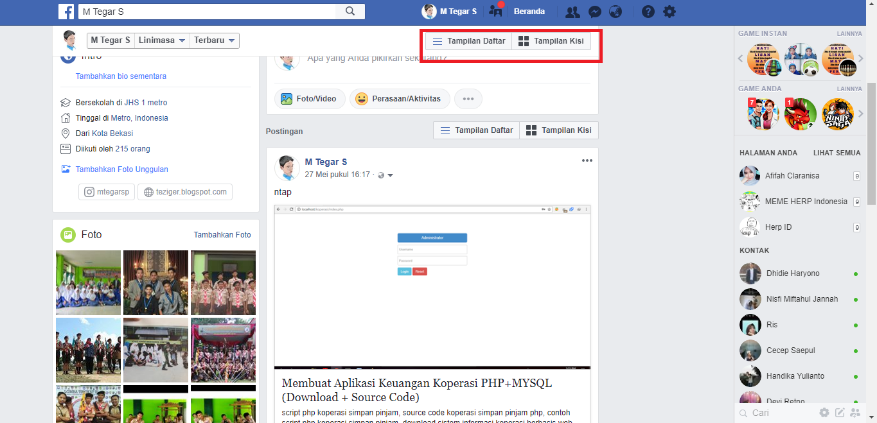The width and height of the screenshot is (877, 423).
Task: Open the Terbaru filter dropdown
Action: (214, 40)
